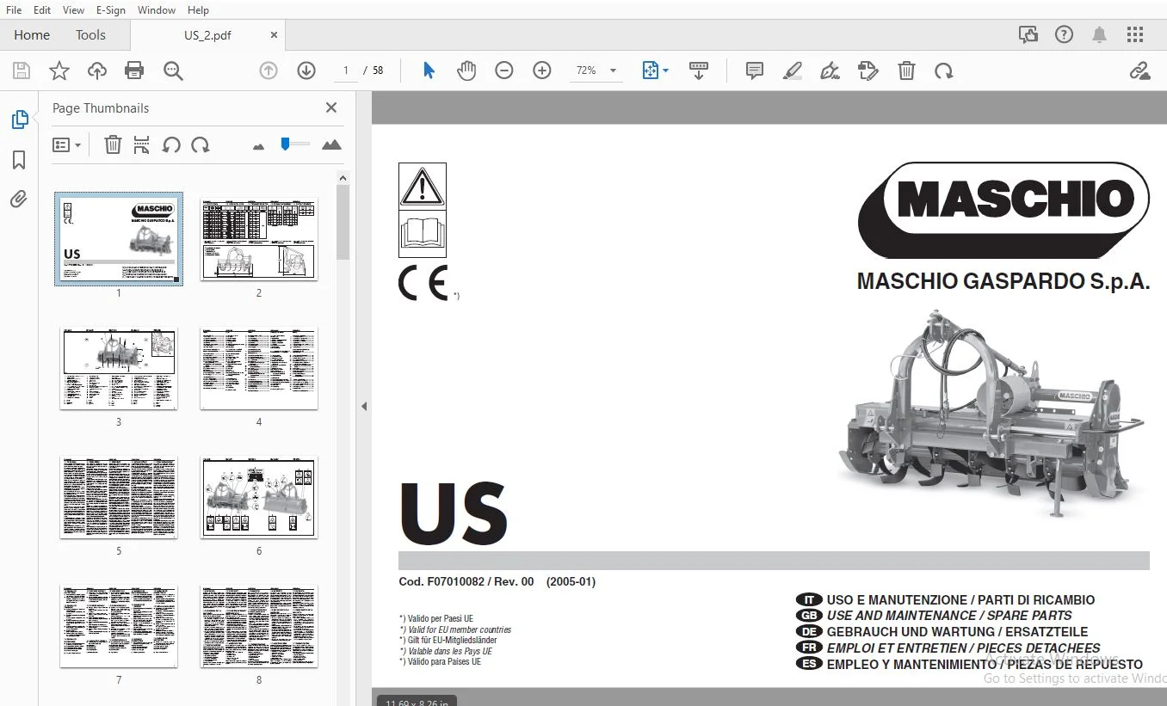Image resolution: width=1167 pixels, height=706 pixels.
Task: Click the share screen chat icon
Action: tap(1028, 34)
